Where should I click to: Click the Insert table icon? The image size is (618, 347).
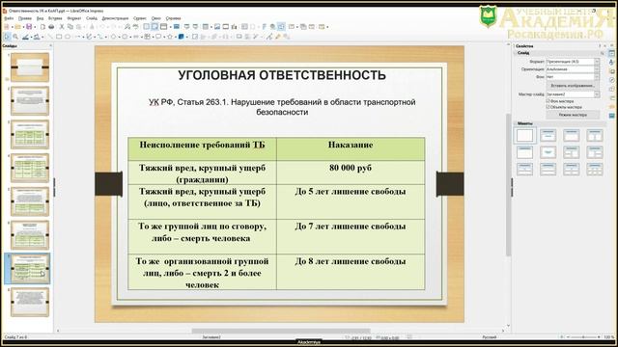205,26
